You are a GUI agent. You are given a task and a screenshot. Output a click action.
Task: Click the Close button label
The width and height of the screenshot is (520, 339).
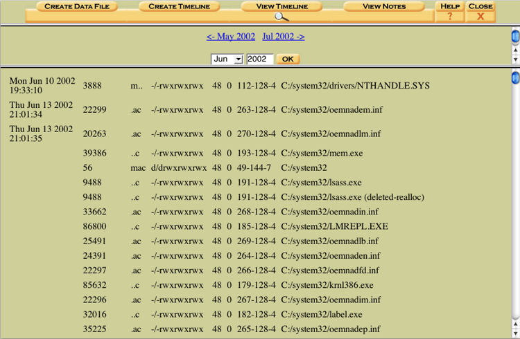480,6
